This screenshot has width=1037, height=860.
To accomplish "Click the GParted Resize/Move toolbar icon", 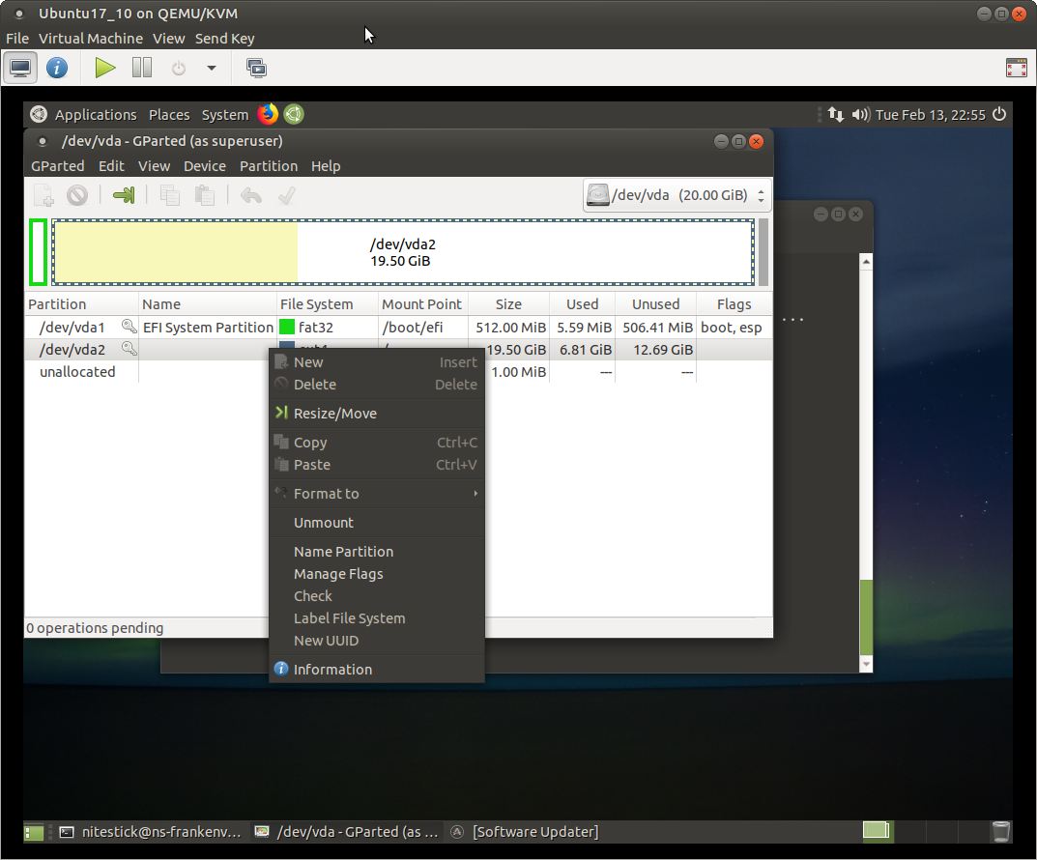I will (x=124, y=195).
